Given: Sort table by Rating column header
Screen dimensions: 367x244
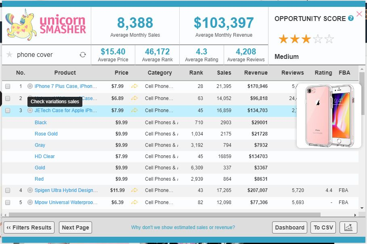Looking at the screenshot, I should 323,73.
